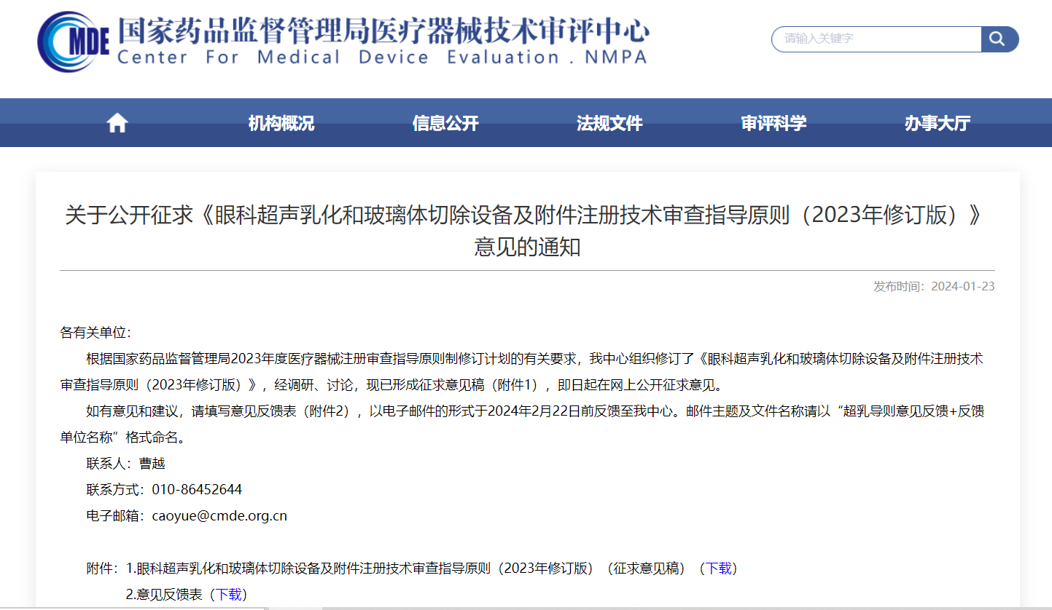Open the 信息公开 menu
Screen dimensions: 1052x610
445,122
